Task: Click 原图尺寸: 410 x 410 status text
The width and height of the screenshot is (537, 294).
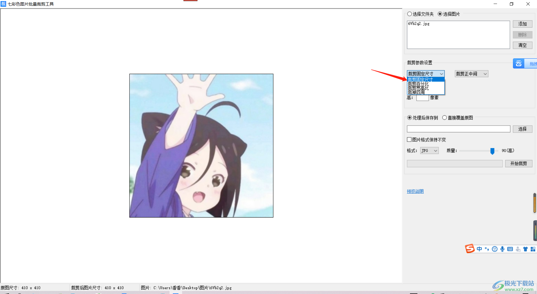Action: click(x=21, y=288)
